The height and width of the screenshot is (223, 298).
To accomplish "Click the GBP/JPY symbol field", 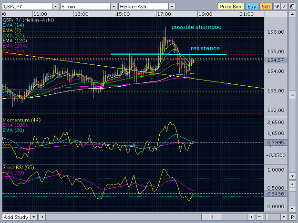I will tap(27, 7).
